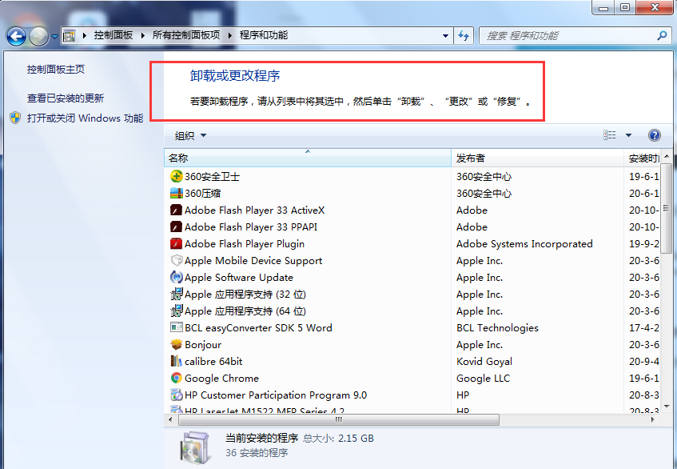Select the Apple 应用程序支持 (32 位) icon
Viewport: 677px width, 469px height.
coord(176,294)
